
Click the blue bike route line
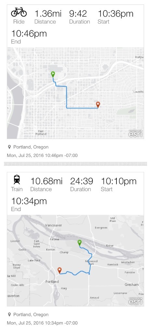click(66, 97)
